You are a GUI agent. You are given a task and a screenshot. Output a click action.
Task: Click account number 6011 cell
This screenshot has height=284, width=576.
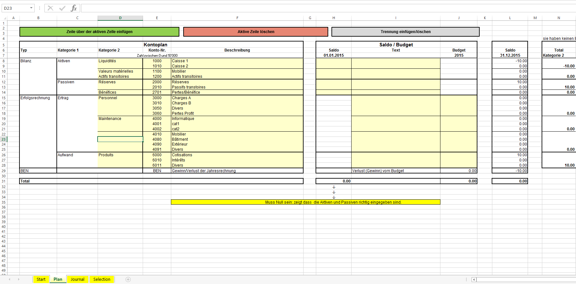[x=157, y=165]
